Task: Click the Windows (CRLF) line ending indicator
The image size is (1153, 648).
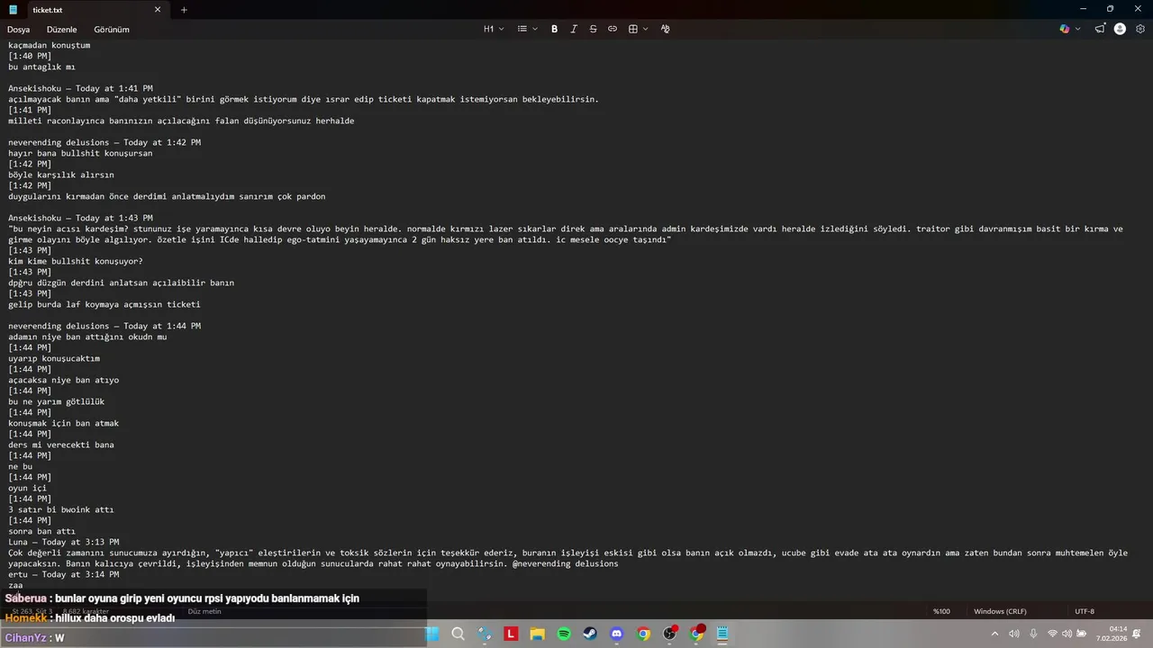Action: [1000, 611]
